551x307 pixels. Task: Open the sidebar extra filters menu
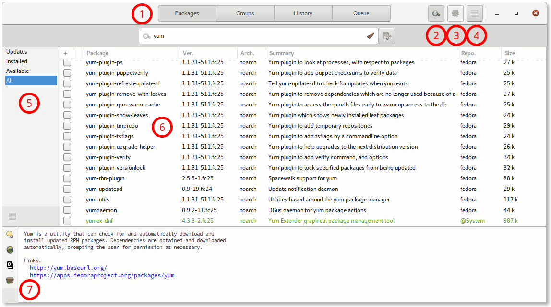(12, 216)
